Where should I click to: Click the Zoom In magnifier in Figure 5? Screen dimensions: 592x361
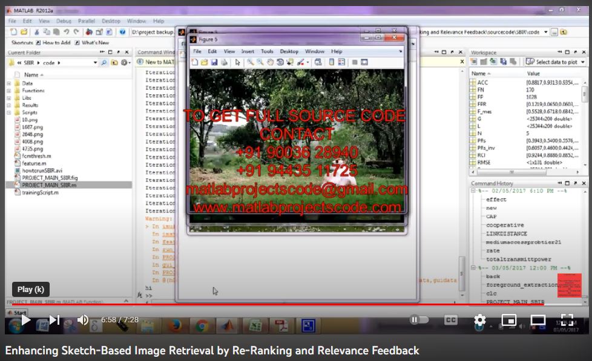(x=250, y=62)
